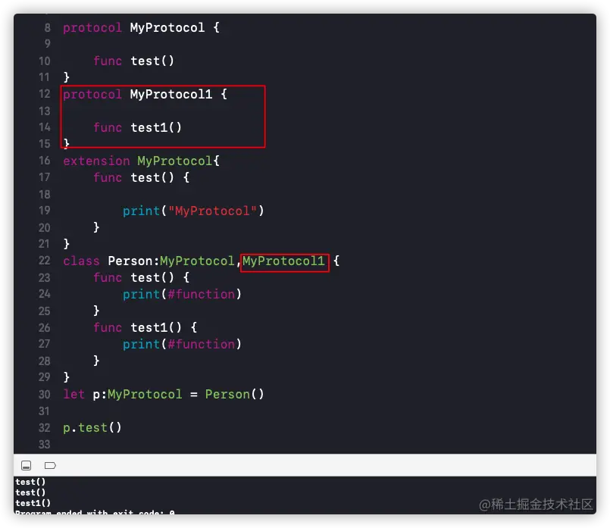Click 'func test1() {' on line 26
This screenshot has width=610, height=528.
(x=145, y=327)
